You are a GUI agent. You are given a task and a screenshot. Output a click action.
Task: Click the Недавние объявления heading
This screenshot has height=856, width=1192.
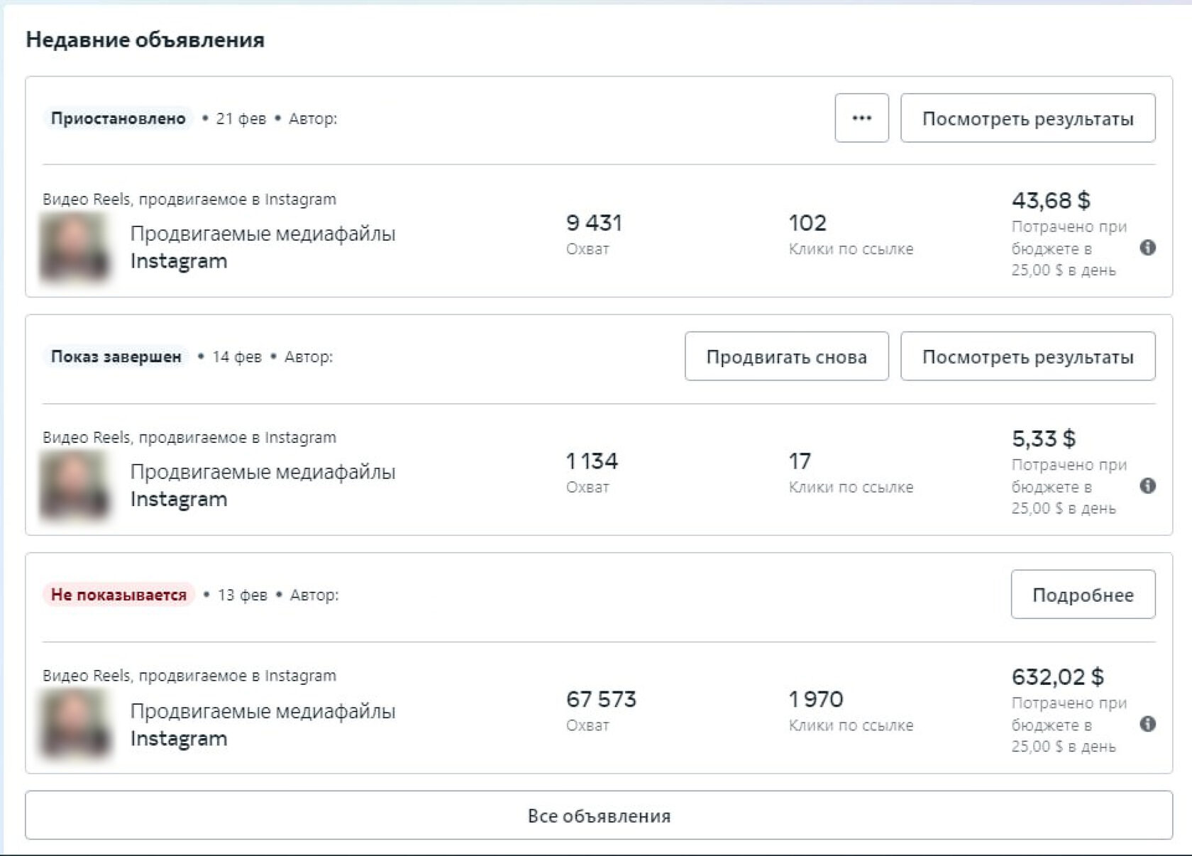point(145,40)
